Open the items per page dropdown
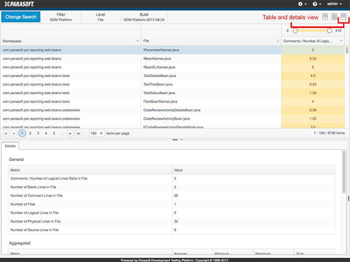 97,134
